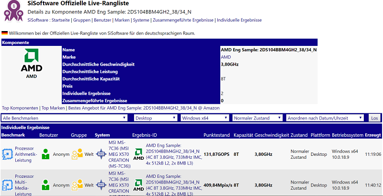Click the Prozessor Arithmetik benchmark chip icon
This screenshot has height=196, width=383.
[7, 154]
